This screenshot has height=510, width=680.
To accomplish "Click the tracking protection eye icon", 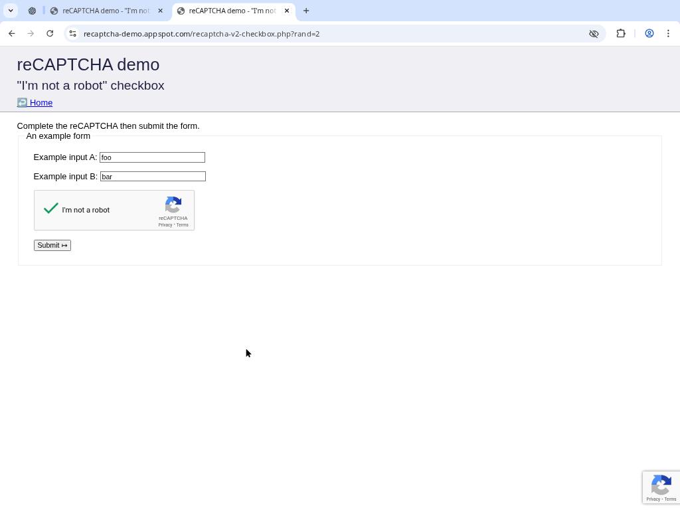I will (594, 33).
